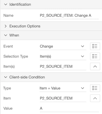Open the Event dropdown showing Change
102x114 pixels.
[x=63, y=46]
